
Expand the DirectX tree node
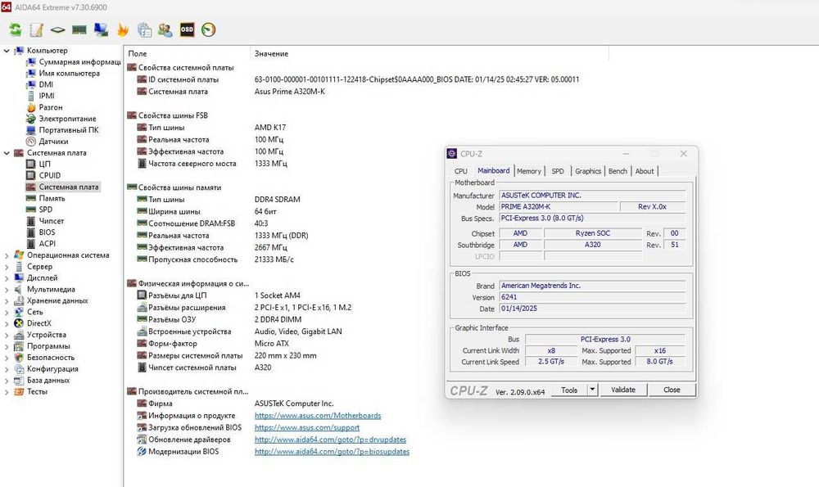[x=7, y=323]
